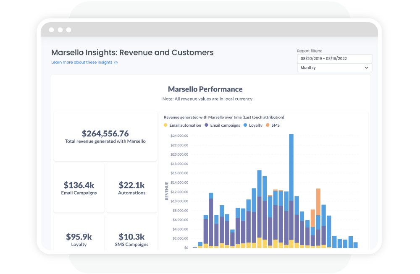Screen dimensions: 420x274
Task: Select the $264,556.76 total revenue value
Action: point(105,133)
